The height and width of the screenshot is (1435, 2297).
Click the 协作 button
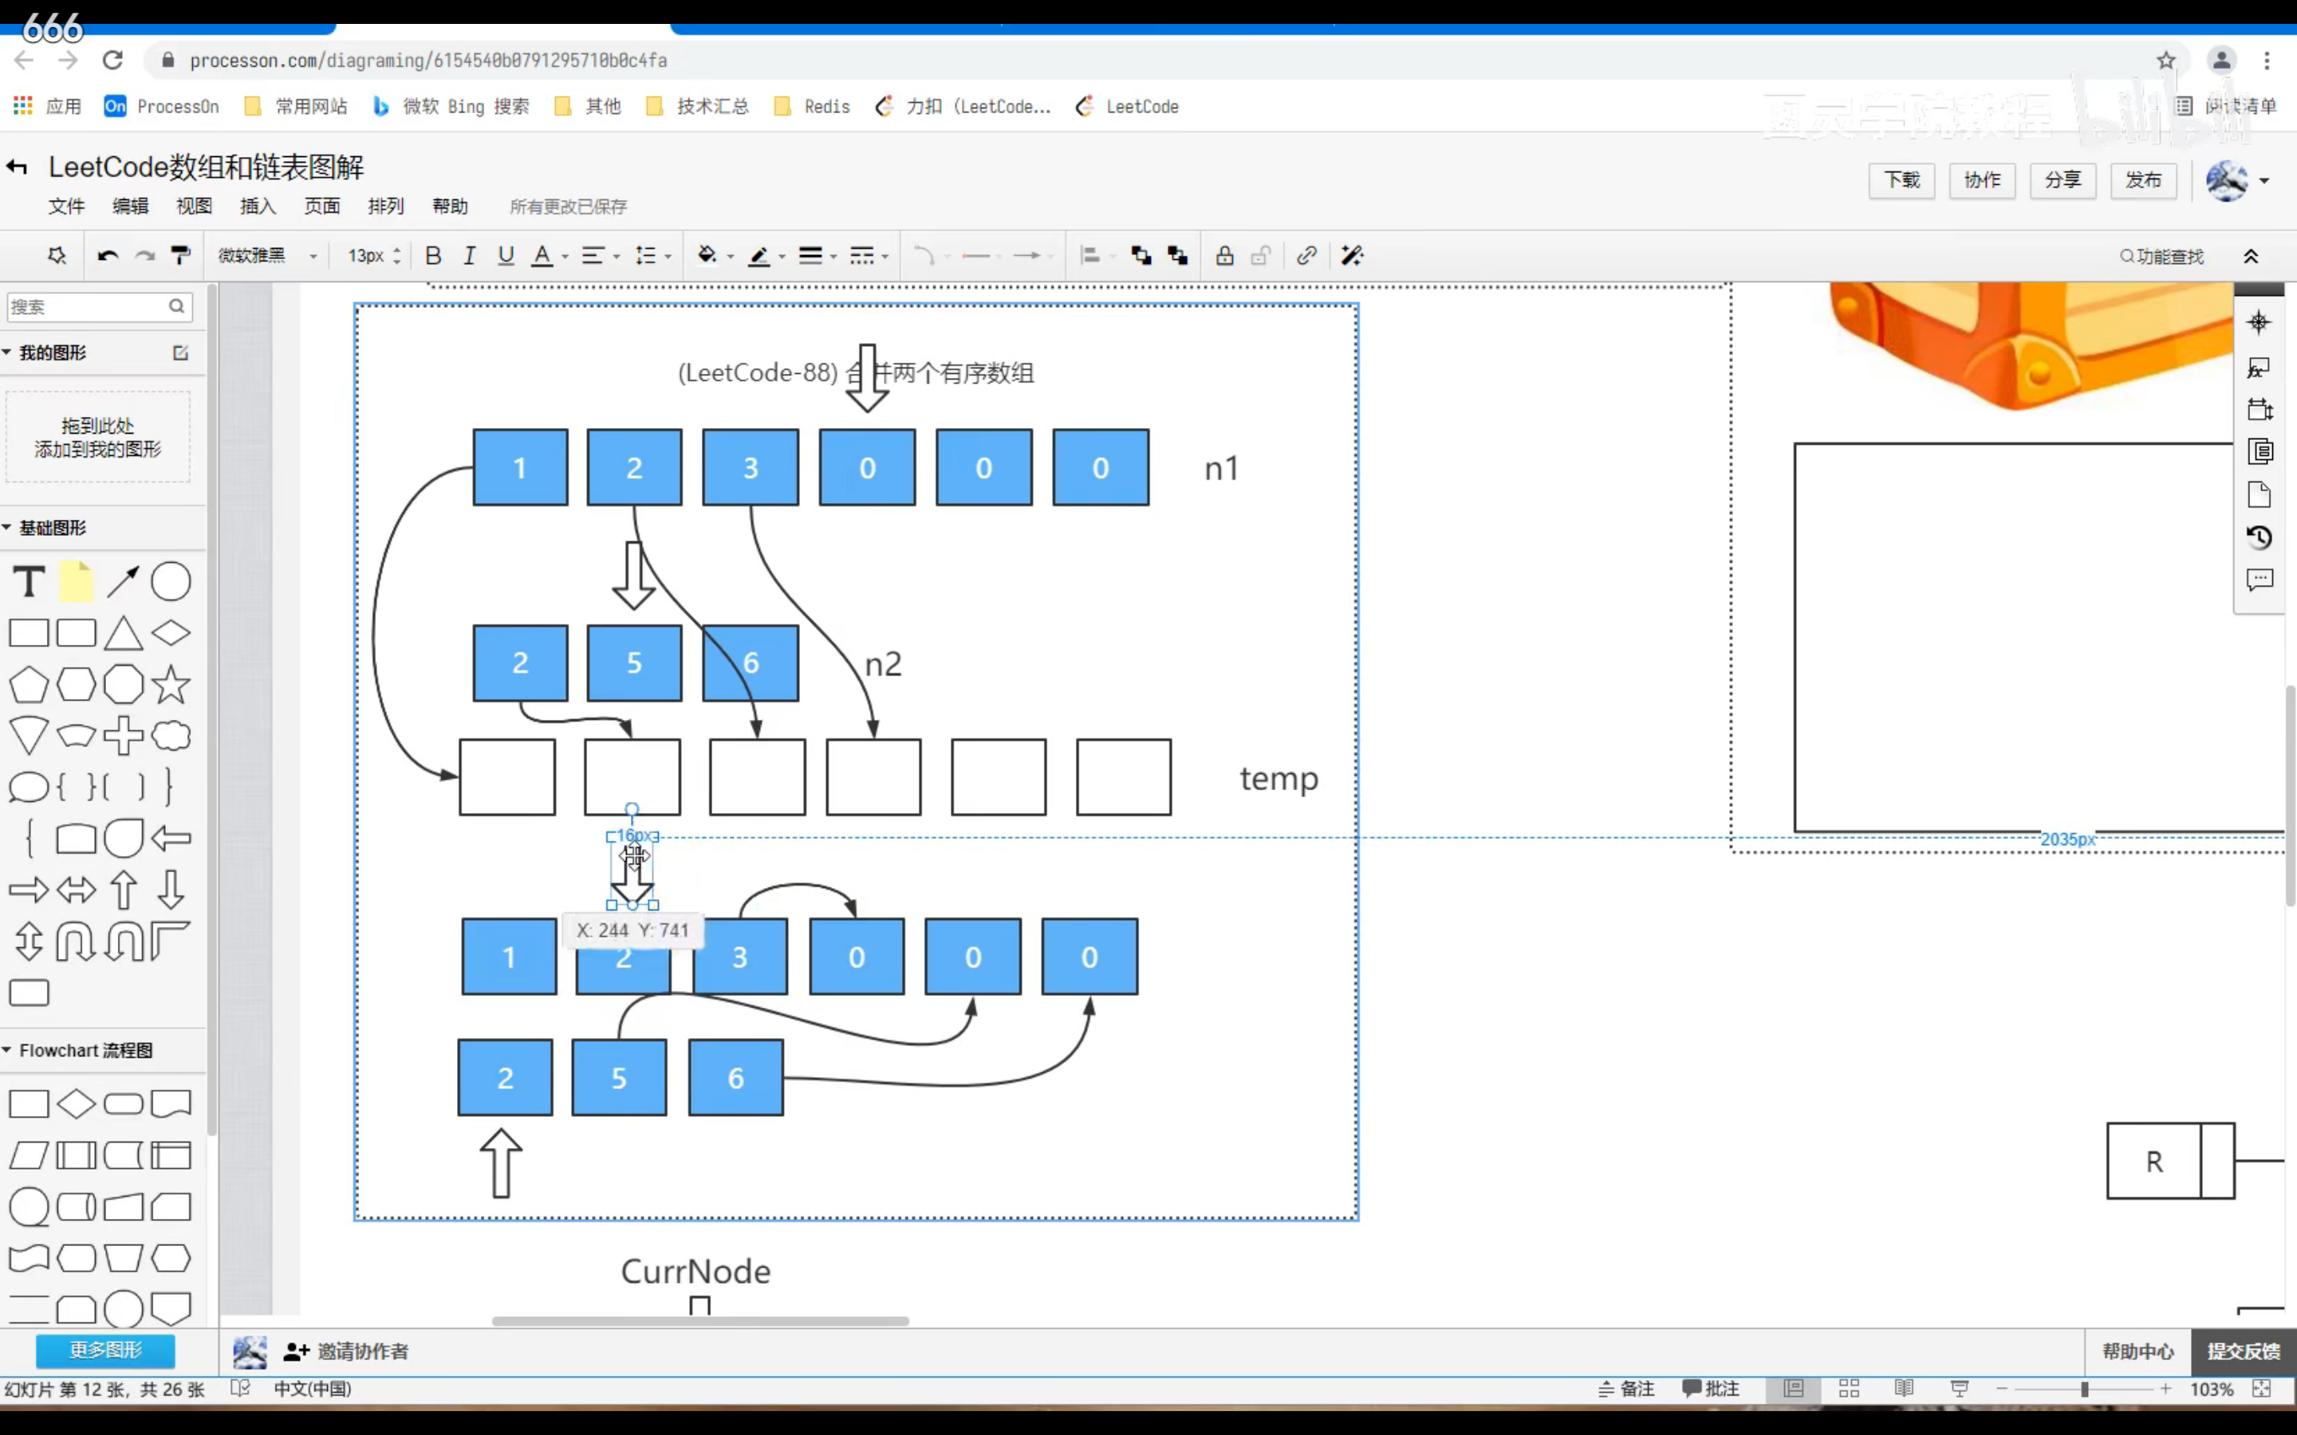pos(1982,180)
